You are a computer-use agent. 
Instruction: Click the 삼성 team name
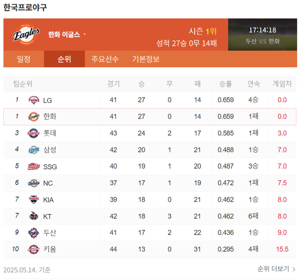click(50, 150)
